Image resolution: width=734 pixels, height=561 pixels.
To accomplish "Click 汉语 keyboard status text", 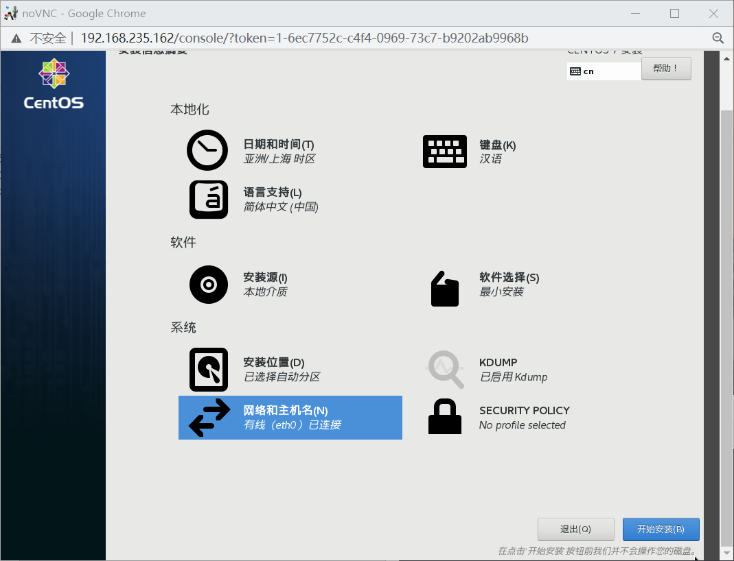I will pyautogui.click(x=490, y=159).
